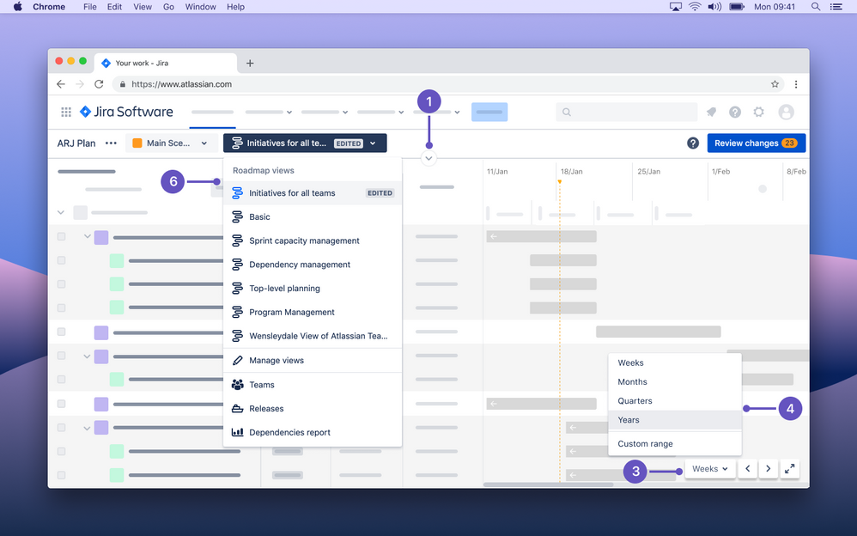Select the checkbox on the bottom row
Screen dimensions: 857x536
pyautogui.click(x=61, y=474)
